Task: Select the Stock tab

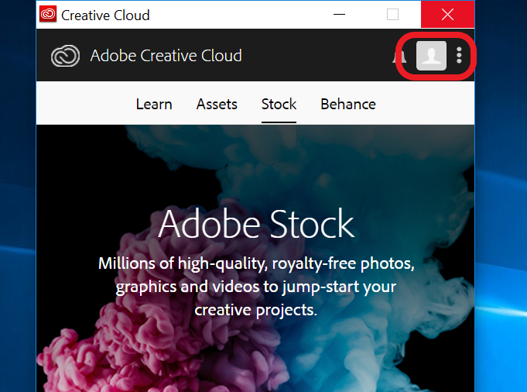Action: click(x=279, y=105)
